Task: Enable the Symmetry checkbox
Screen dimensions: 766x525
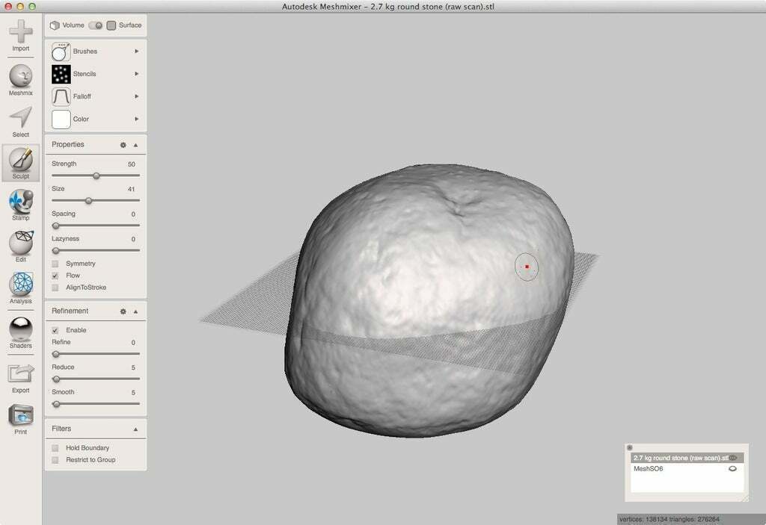Action: [x=55, y=263]
